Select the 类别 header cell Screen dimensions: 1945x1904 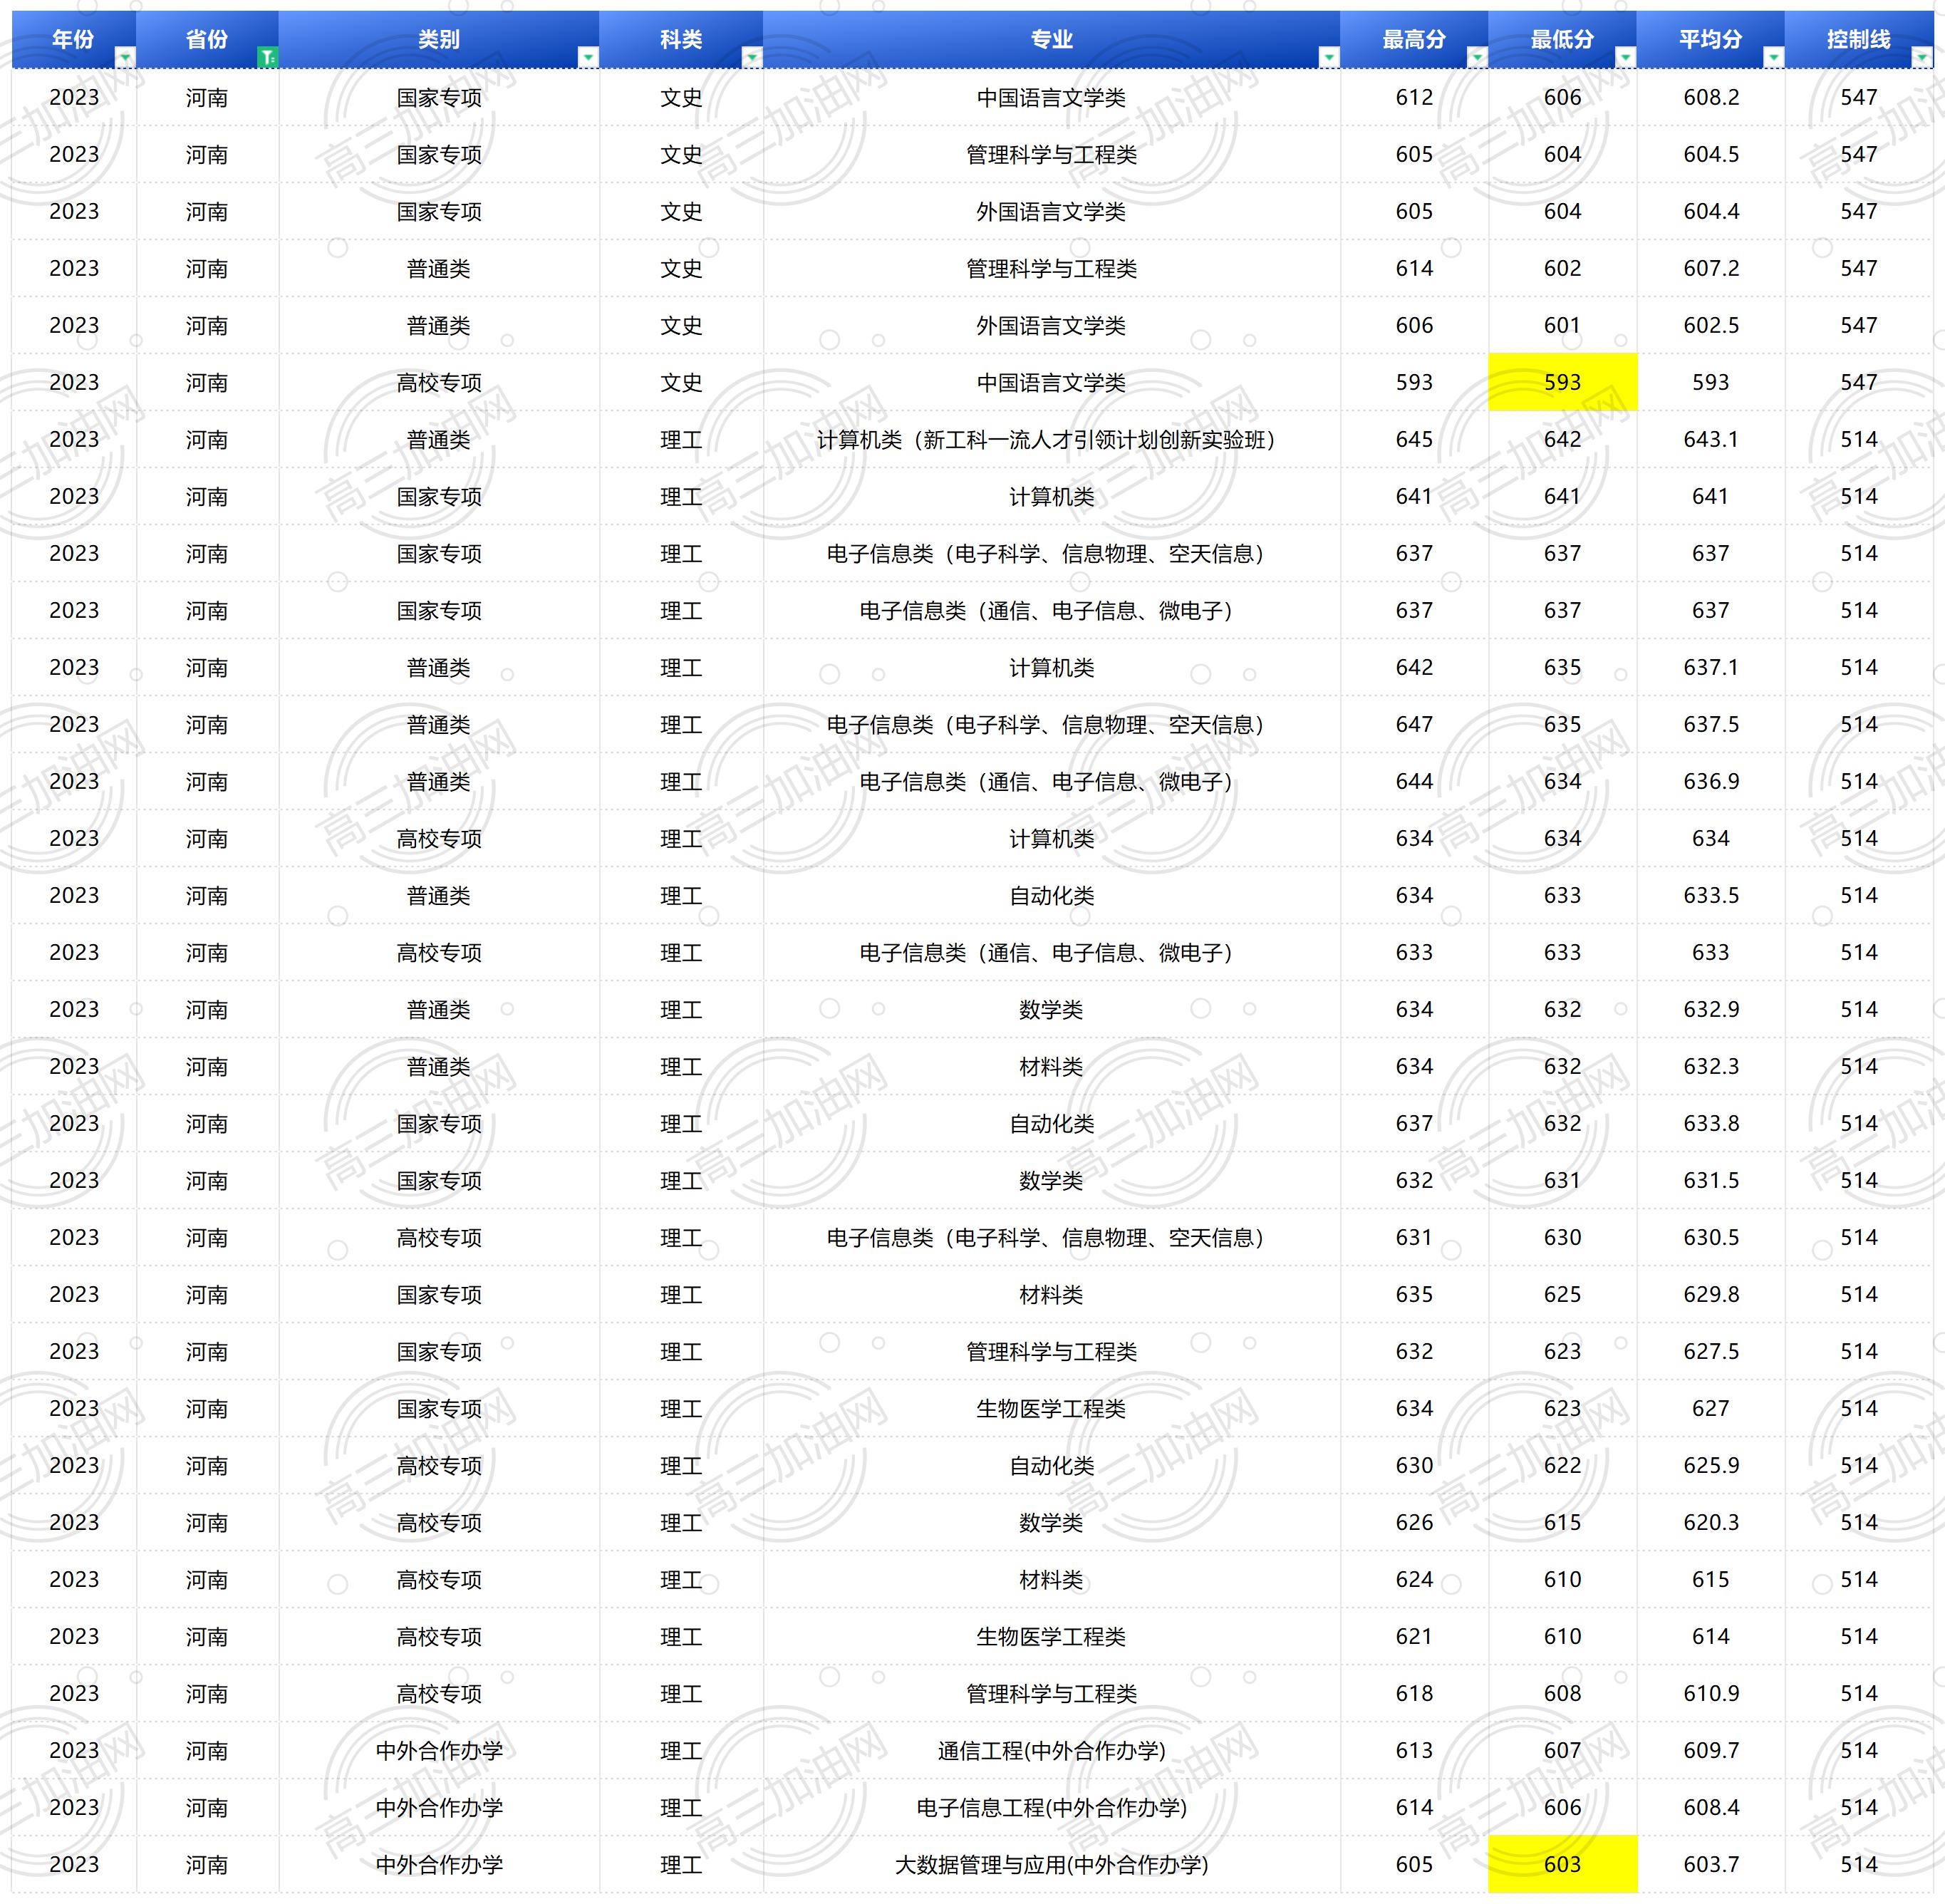[439, 40]
